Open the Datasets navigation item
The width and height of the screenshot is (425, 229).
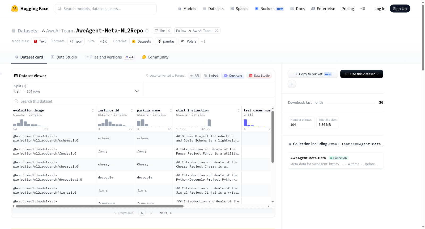coord(213,9)
